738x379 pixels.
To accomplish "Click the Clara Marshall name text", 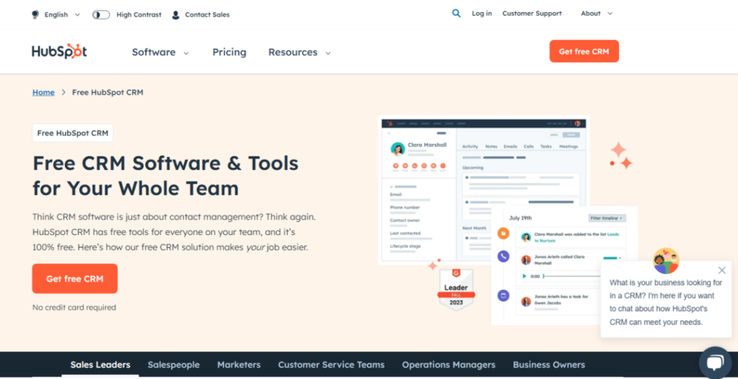I will point(427,145).
